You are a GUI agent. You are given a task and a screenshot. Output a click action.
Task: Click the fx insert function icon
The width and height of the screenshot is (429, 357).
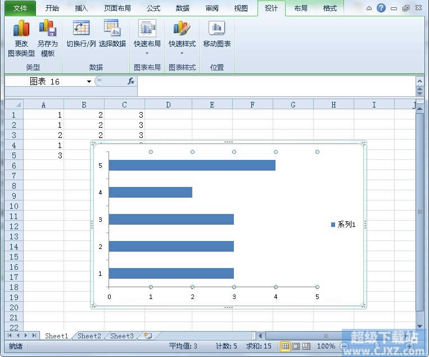click(130, 81)
